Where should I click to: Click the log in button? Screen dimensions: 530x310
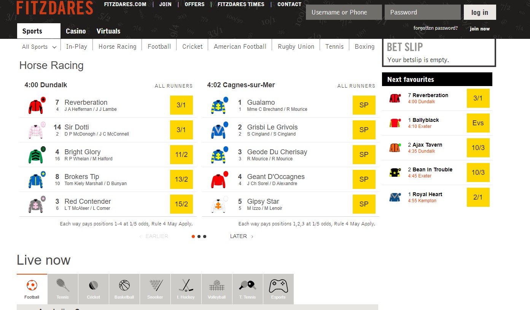click(x=480, y=12)
